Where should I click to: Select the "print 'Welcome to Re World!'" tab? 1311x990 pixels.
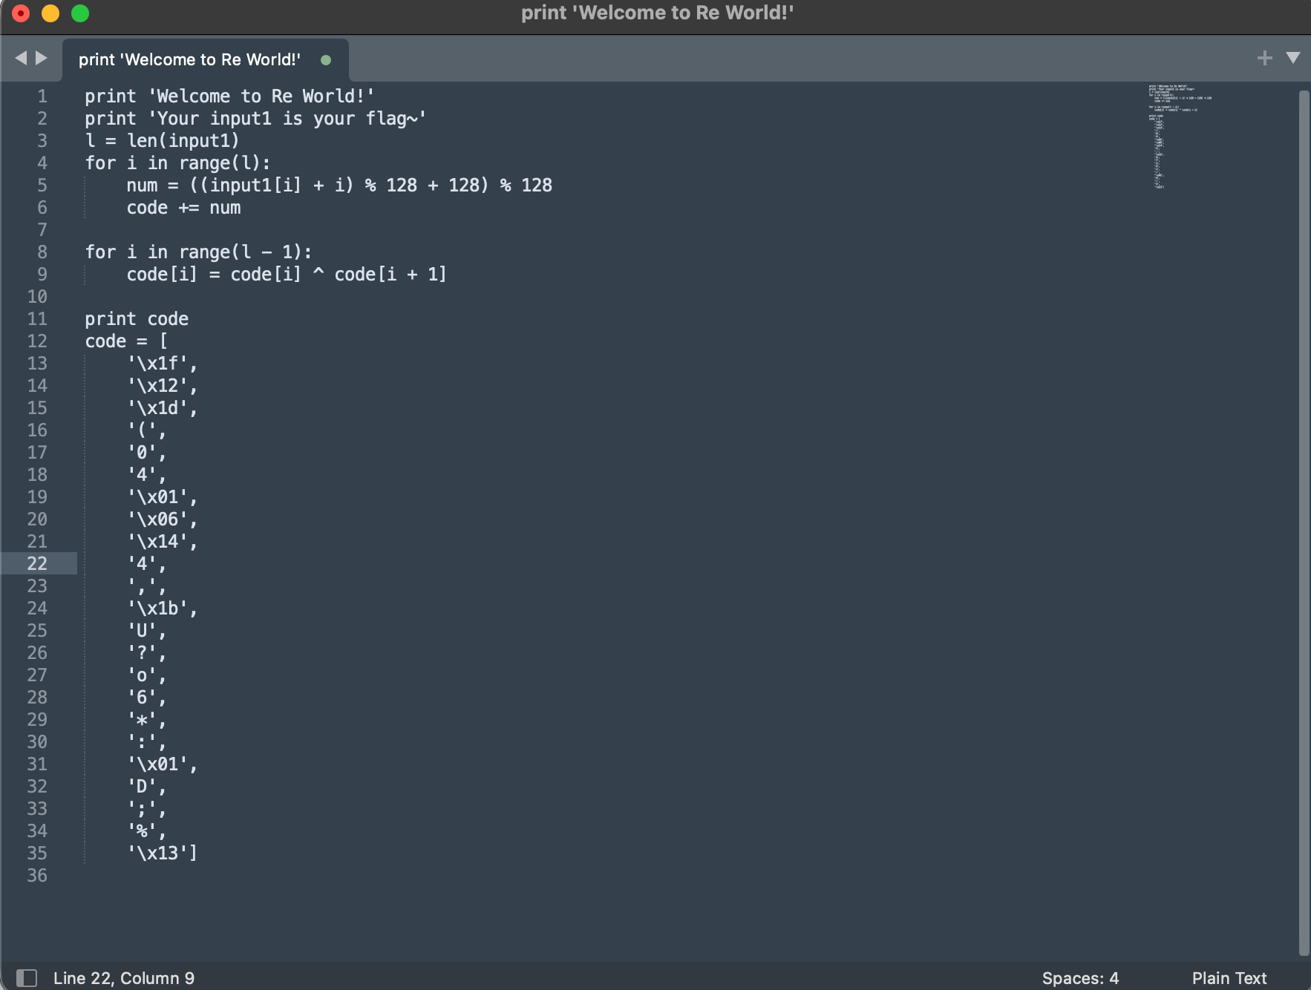pyautogui.click(x=205, y=59)
